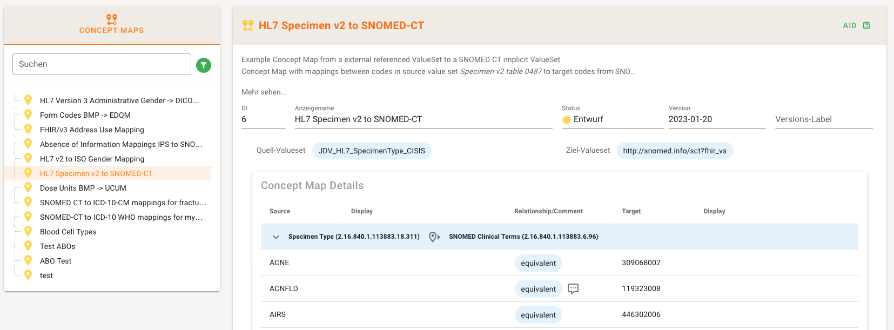Click the Concept Maps header icon

(x=112, y=19)
